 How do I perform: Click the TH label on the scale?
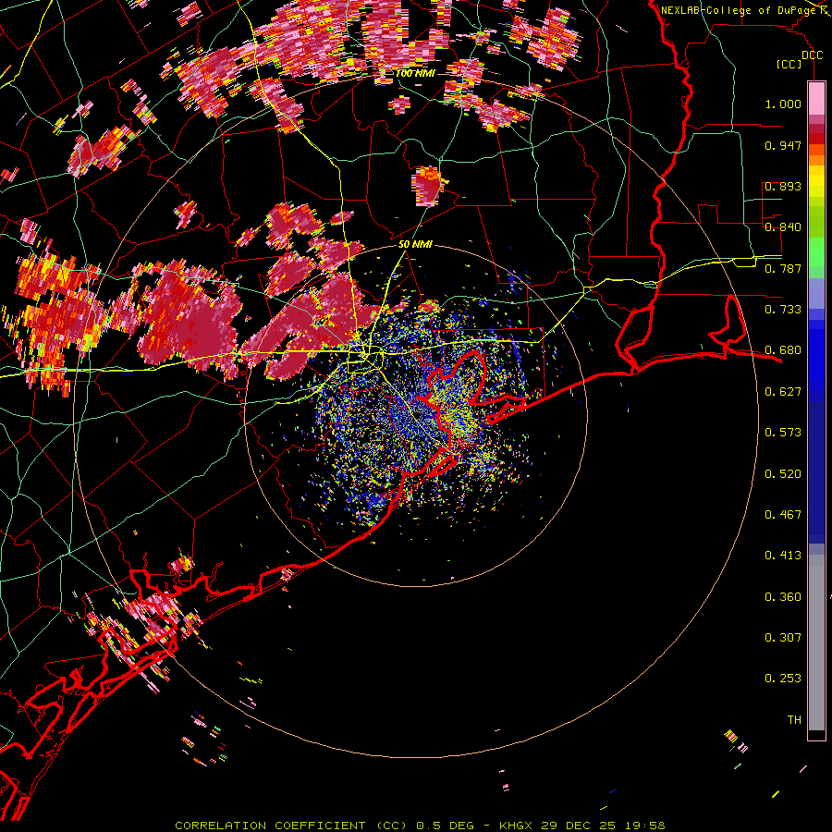click(x=794, y=720)
